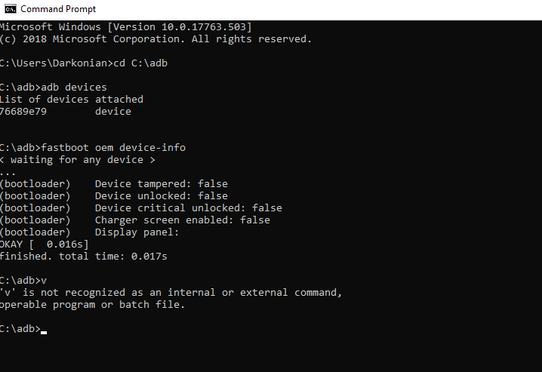Click the 'finished. total time' line
Screen dimensions: 542x372
coord(83,256)
